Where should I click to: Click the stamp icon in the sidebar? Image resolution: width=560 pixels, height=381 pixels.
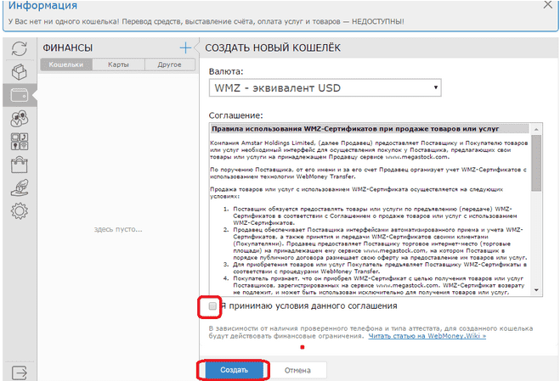point(18,188)
